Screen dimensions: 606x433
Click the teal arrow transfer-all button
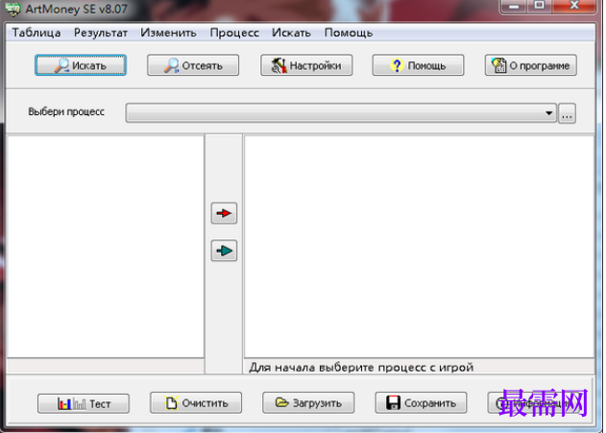(224, 251)
